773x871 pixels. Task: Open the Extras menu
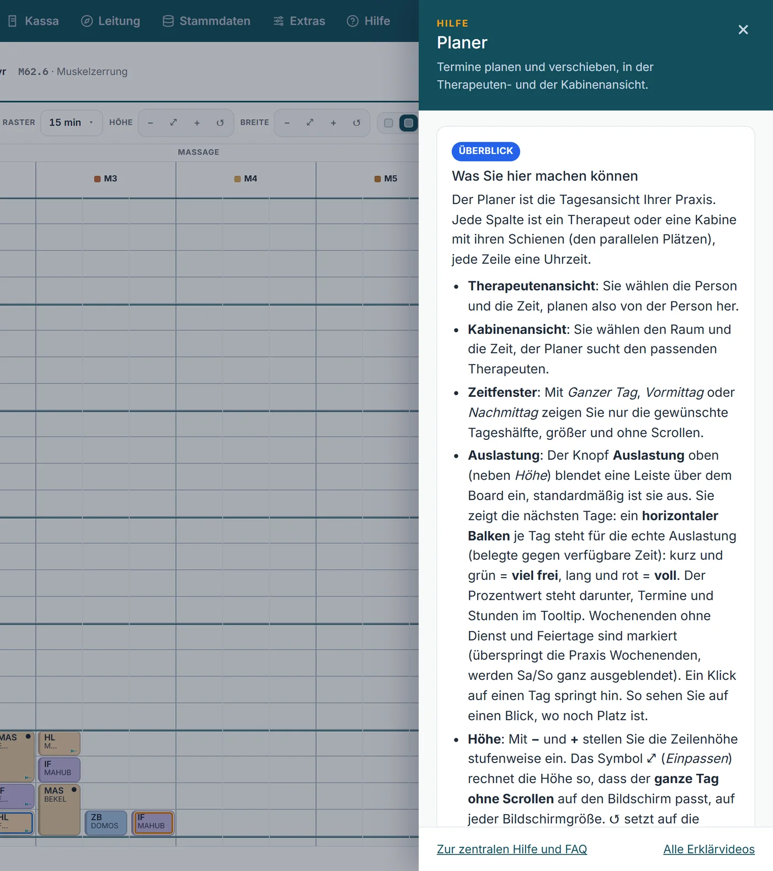299,21
